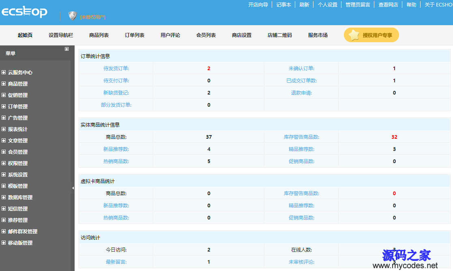Viewport: 453px width, 271px height.
Task: Click the 未确认订单 link
Action: tap(301, 69)
